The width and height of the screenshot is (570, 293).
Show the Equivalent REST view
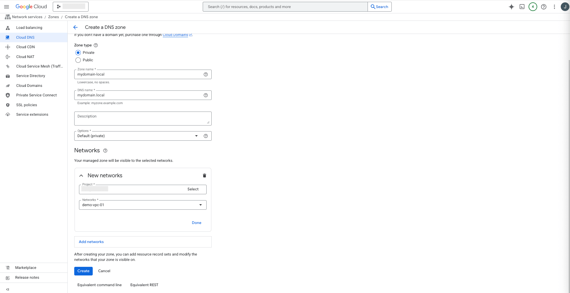(x=144, y=285)
